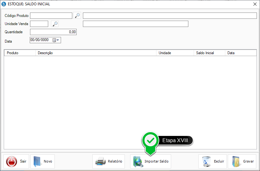Click the Unidade Venda code field
Screen dimensions: 260x171
[x=39, y=24]
